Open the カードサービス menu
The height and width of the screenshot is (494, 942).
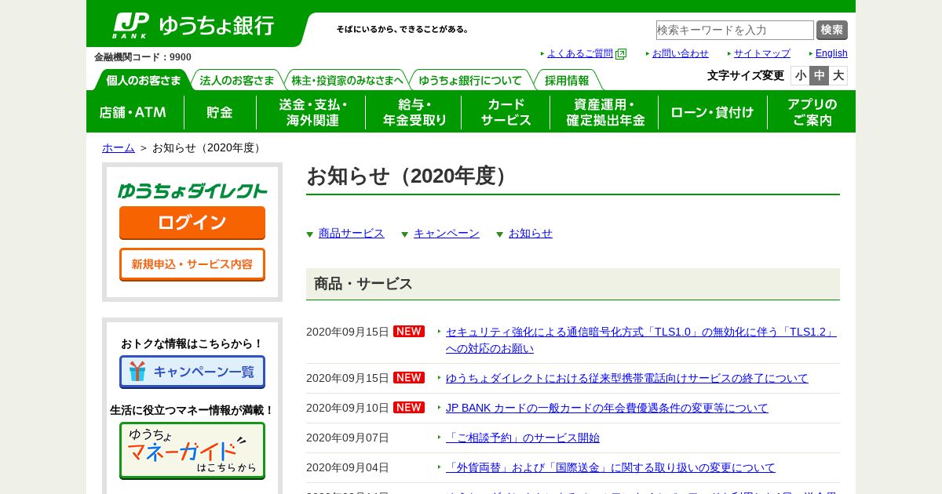point(506,112)
